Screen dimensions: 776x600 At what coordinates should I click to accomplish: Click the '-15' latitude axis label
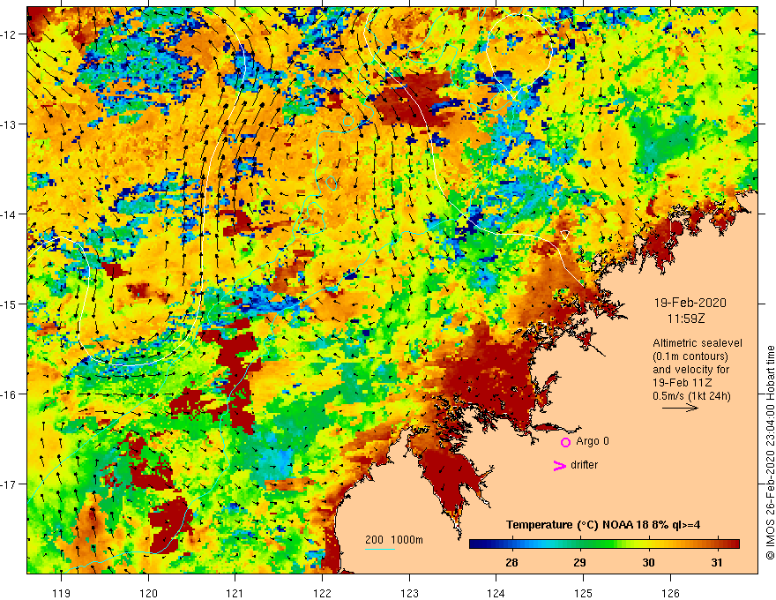coord(10,304)
